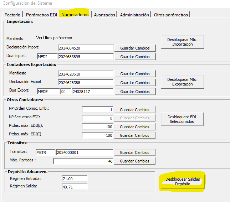Focus the Dua Import MEDI prefix field
Viewport: 230px width, 202px height.
point(47,57)
